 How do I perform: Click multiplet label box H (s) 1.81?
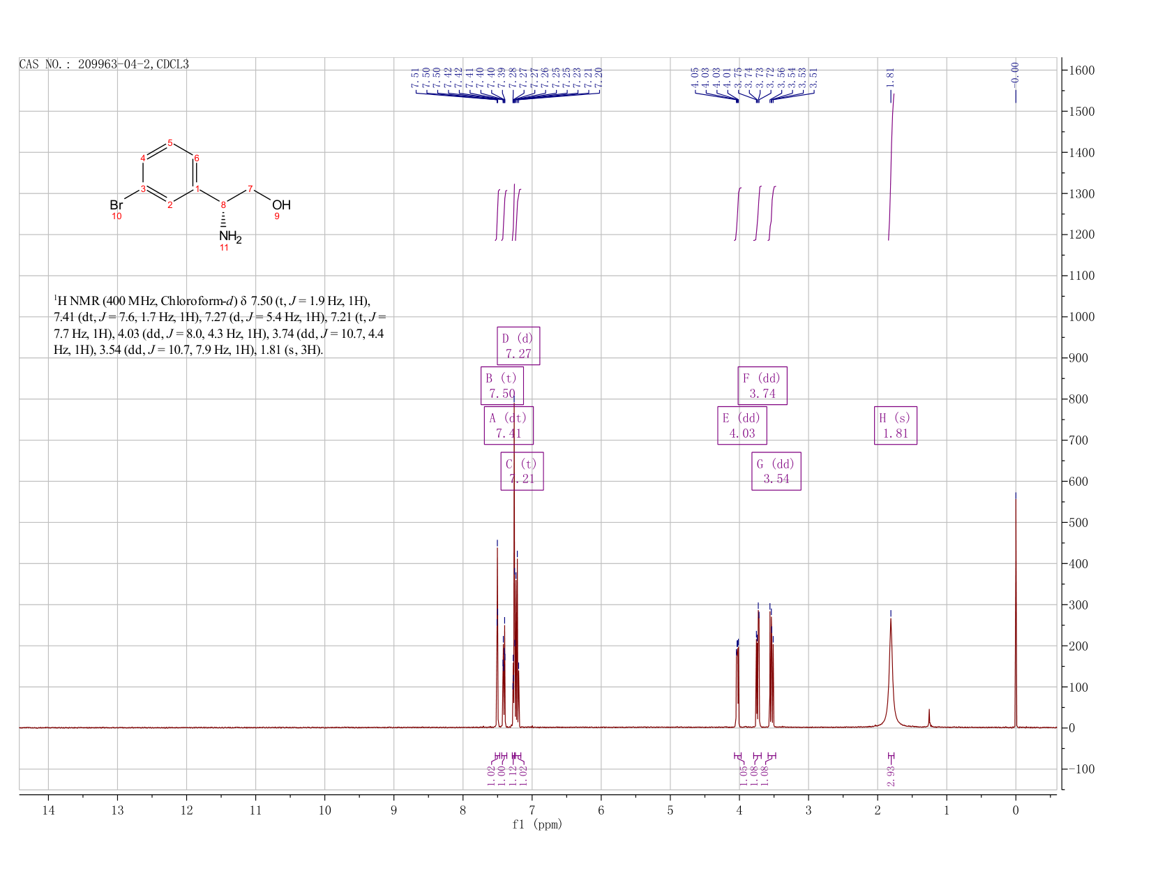point(896,426)
